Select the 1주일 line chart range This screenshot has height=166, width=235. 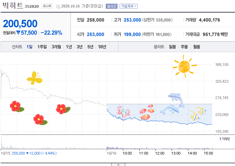click(x=42, y=47)
